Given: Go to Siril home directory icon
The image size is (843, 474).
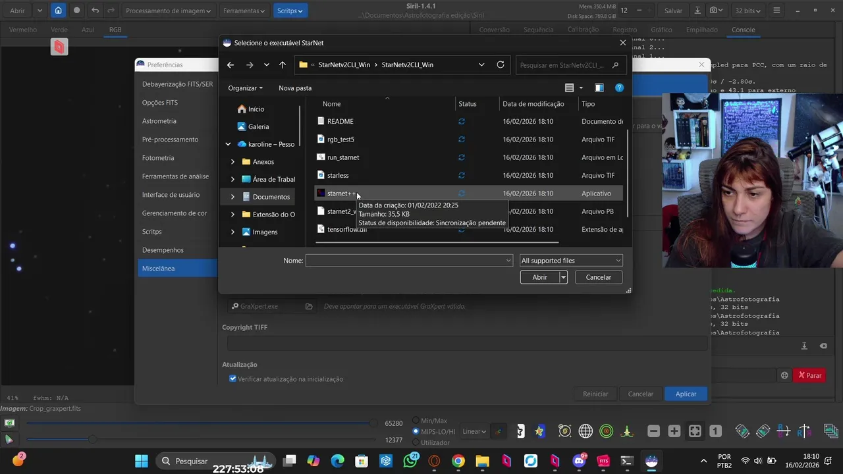Looking at the screenshot, I should (x=59, y=11).
